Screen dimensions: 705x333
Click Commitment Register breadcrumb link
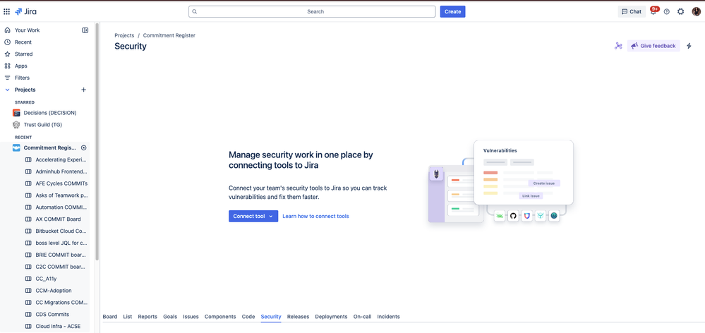(x=169, y=35)
